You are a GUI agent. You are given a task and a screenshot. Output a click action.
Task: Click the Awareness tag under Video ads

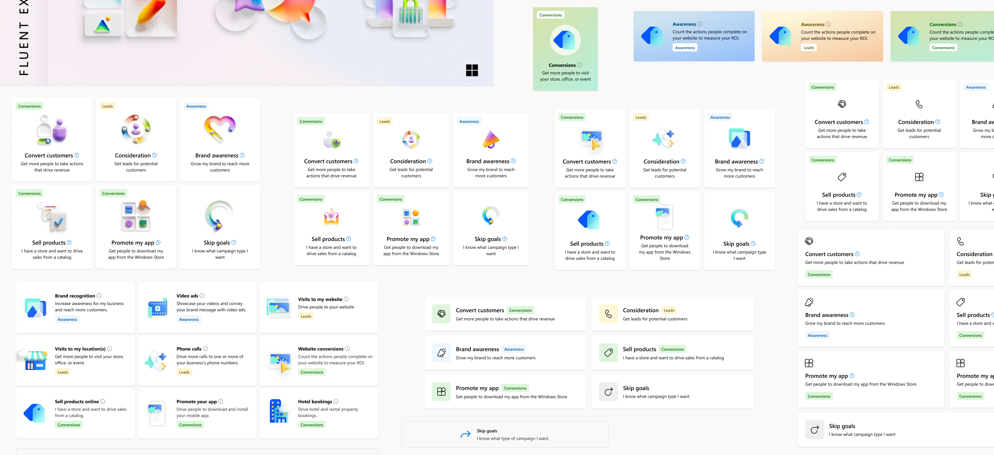tap(189, 319)
